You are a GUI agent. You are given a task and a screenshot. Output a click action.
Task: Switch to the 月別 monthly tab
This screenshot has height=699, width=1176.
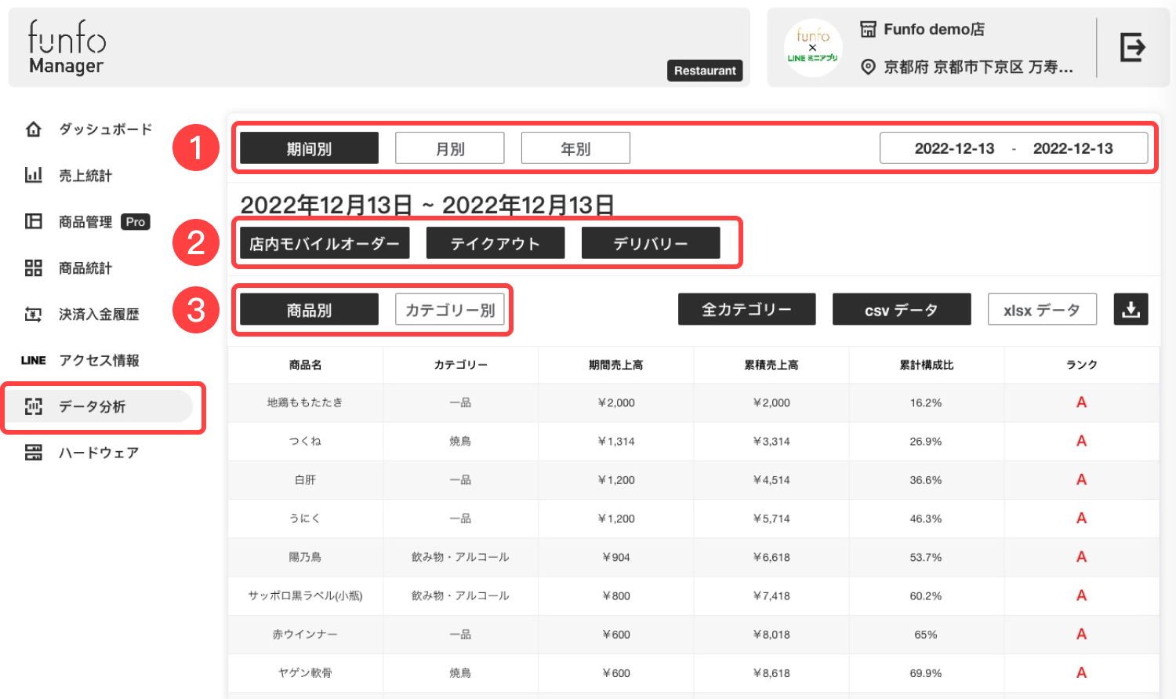point(450,148)
